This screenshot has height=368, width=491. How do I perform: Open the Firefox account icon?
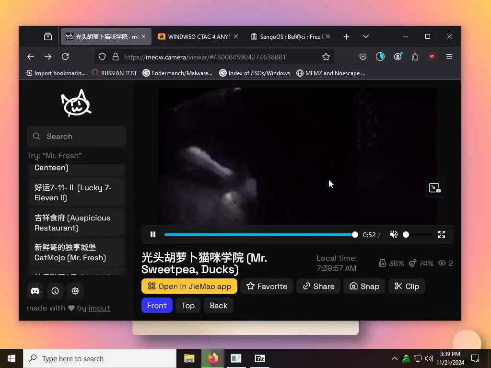397,57
